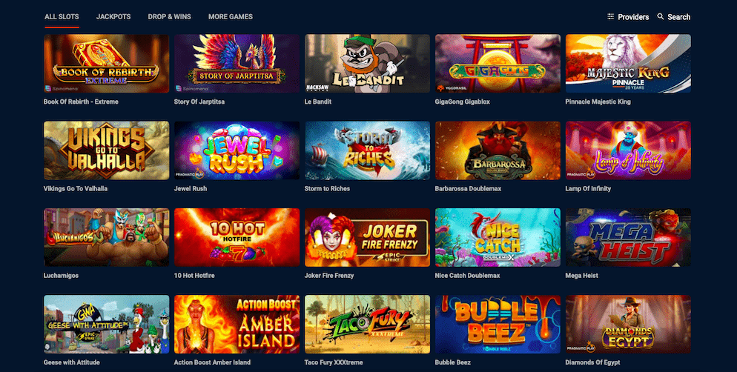The height and width of the screenshot is (372, 737).
Task: Click the Search magnifier icon
Action: [x=661, y=16]
